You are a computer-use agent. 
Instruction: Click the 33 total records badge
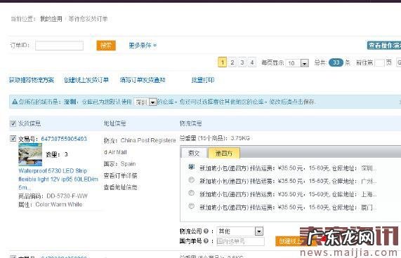(336, 62)
